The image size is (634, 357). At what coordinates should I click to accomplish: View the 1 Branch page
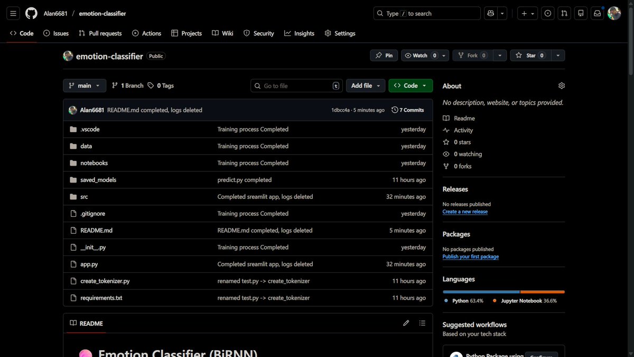click(x=127, y=86)
